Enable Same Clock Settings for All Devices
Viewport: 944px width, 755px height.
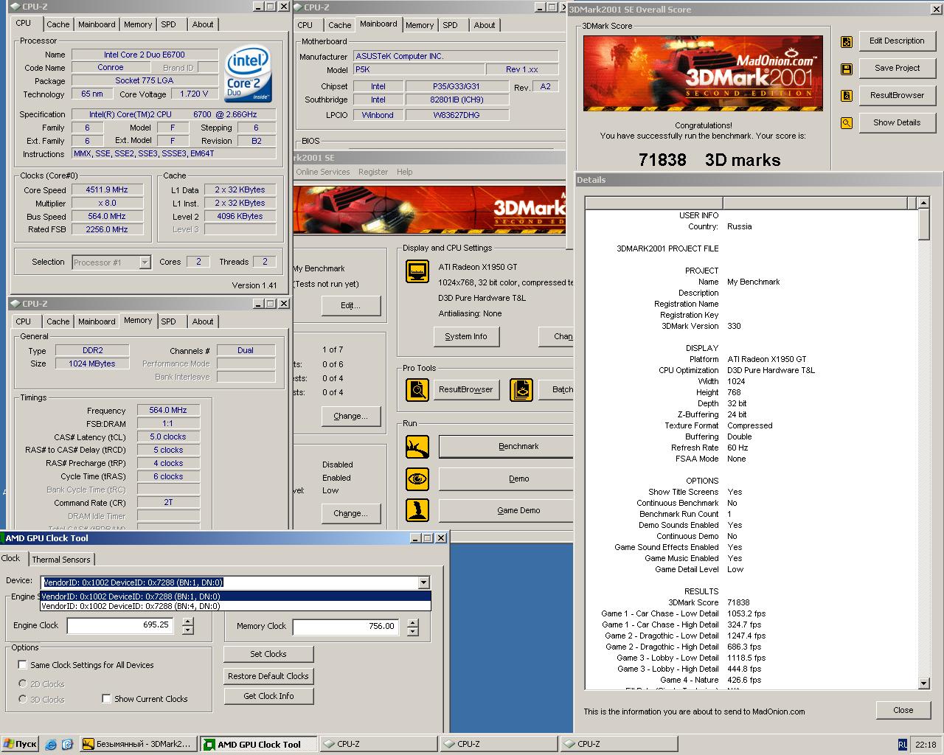click(x=22, y=664)
